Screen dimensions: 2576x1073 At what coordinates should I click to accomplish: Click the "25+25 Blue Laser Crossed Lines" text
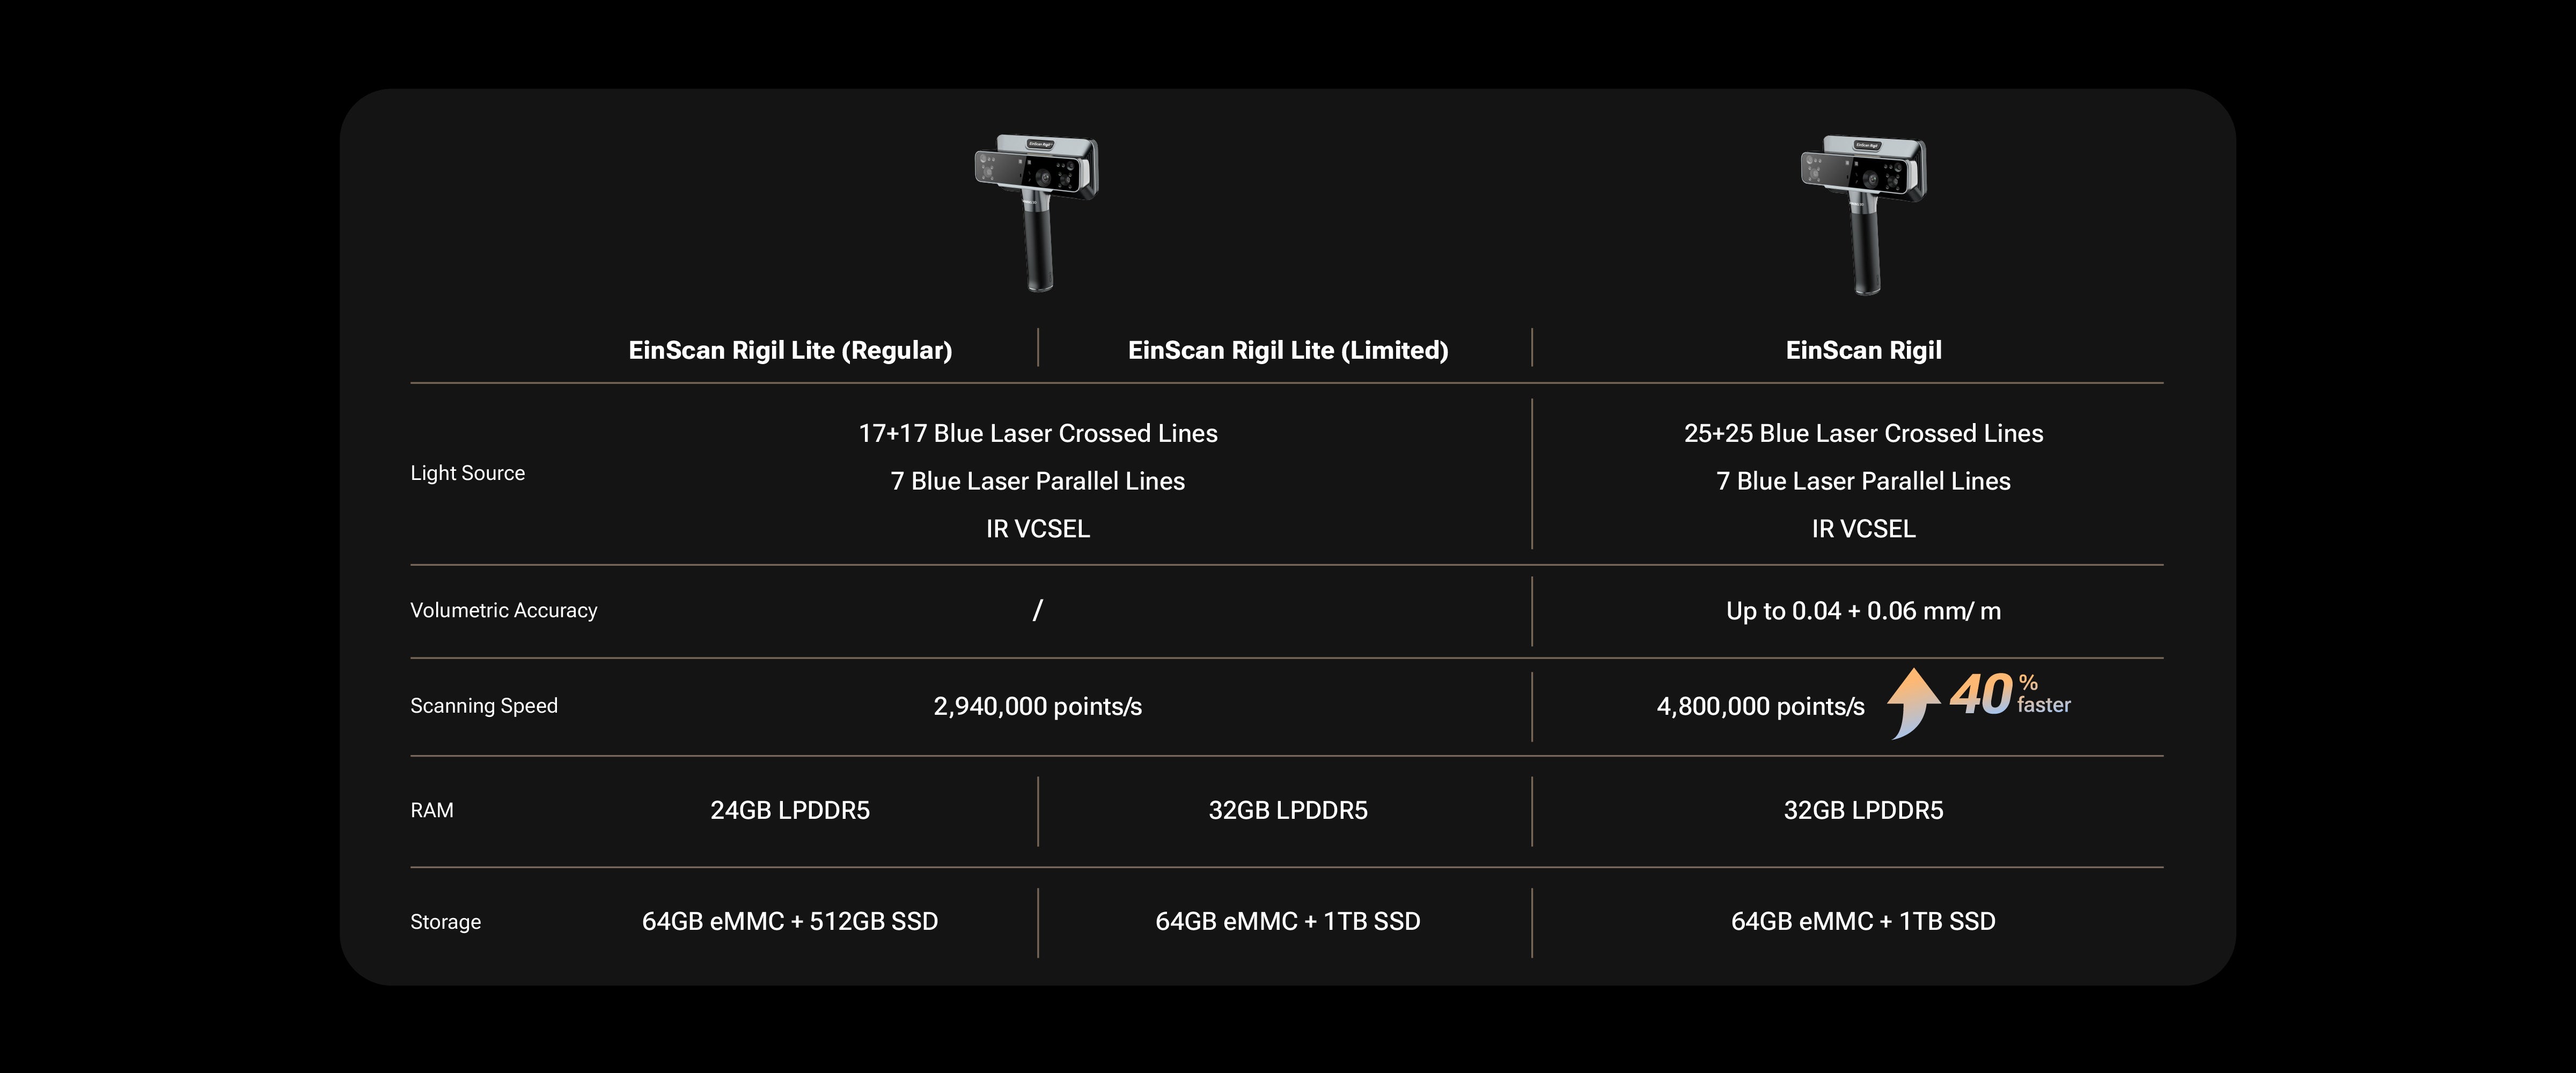click(1863, 434)
